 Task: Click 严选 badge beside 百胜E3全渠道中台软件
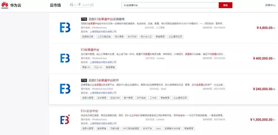click(84, 80)
